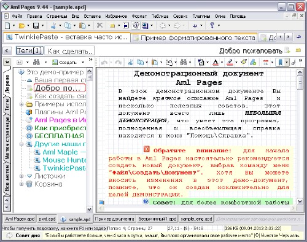Viewport: 307px width, 242px height.
Task: Click the clipboard Paste icon in editor toolbar
Action: [x=155, y=62]
